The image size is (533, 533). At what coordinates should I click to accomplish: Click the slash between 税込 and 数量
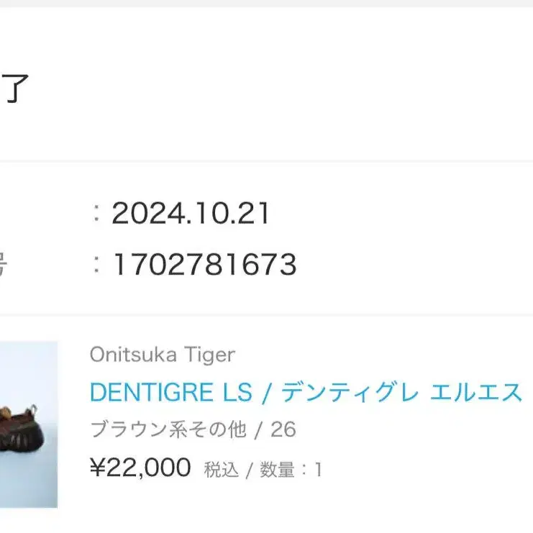coord(248,470)
